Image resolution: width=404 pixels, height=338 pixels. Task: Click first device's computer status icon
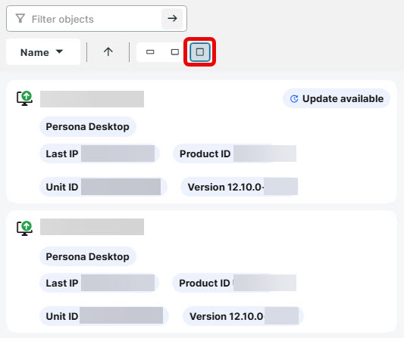point(24,98)
